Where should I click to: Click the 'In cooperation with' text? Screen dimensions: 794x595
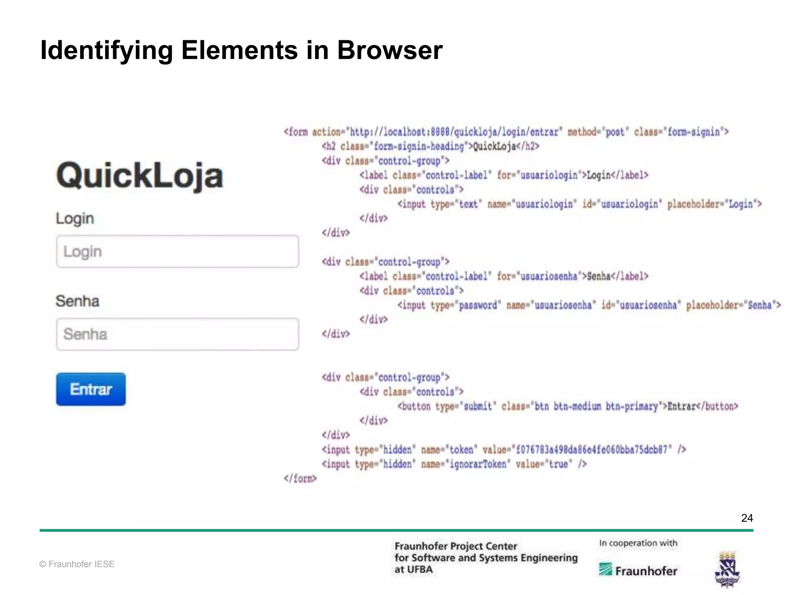coord(638,543)
